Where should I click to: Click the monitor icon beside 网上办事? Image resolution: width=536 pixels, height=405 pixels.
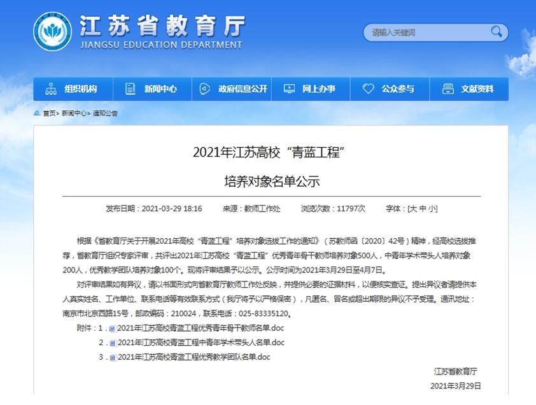[x=289, y=89]
